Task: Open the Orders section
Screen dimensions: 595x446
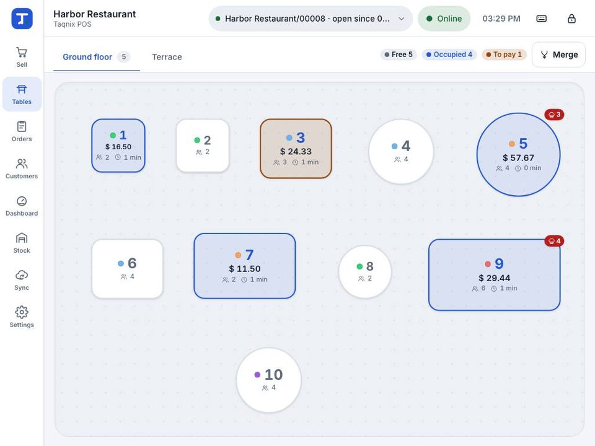Action: point(22,131)
